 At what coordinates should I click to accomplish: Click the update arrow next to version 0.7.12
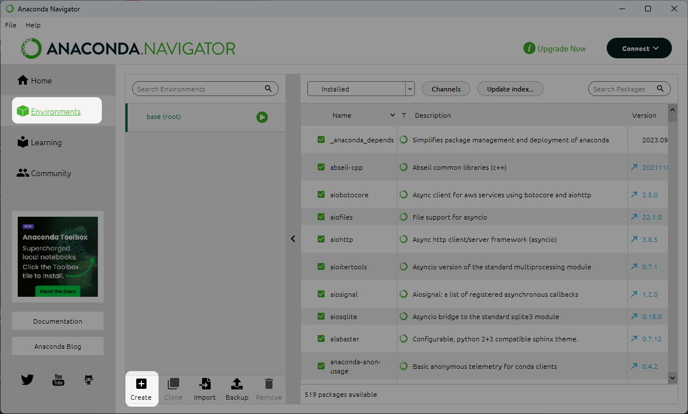point(634,339)
